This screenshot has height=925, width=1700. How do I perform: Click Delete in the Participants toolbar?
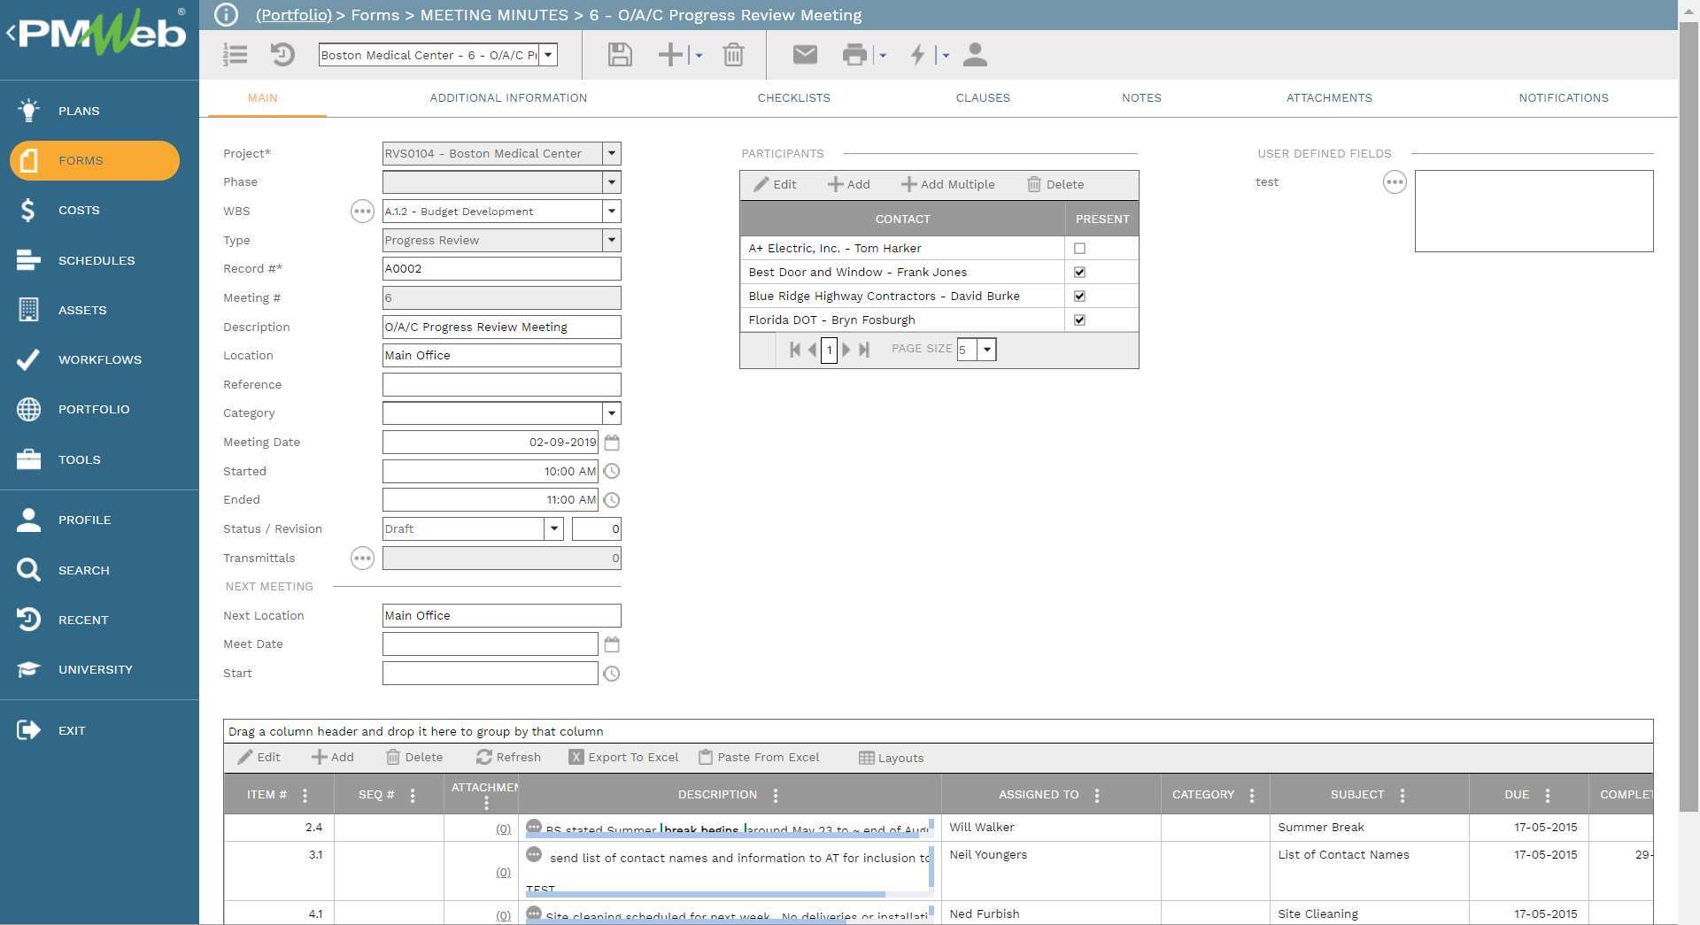click(1055, 184)
